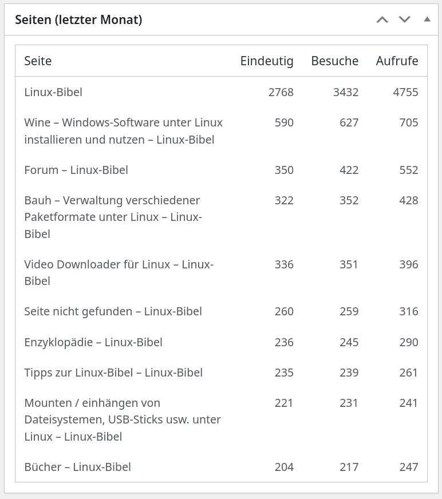Select the Bücher – Linux-Bibel row
Viewport: 442px width, 499px height.
(77, 467)
